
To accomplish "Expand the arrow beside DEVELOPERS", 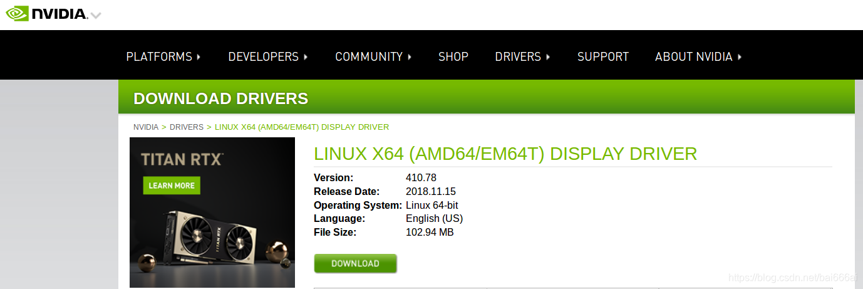I will (306, 56).
